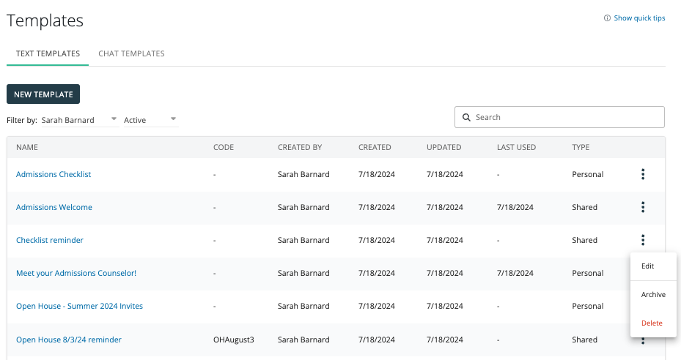Open kebab menu for Admissions Welcome row
Image resolution: width=681 pixels, height=360 pixels.
[x=643, y=207]
